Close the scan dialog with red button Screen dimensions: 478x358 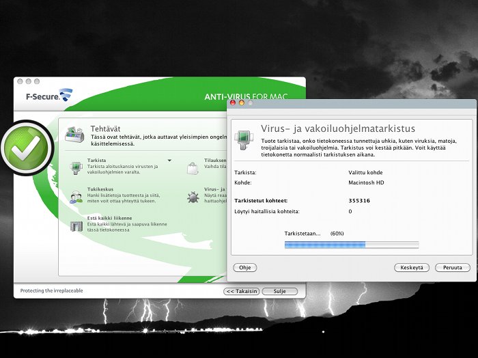[233, 103]
